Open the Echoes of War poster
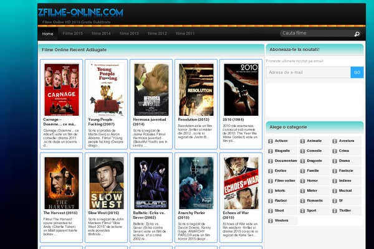This screenshot has height=249, width=374. click(241, 183)
